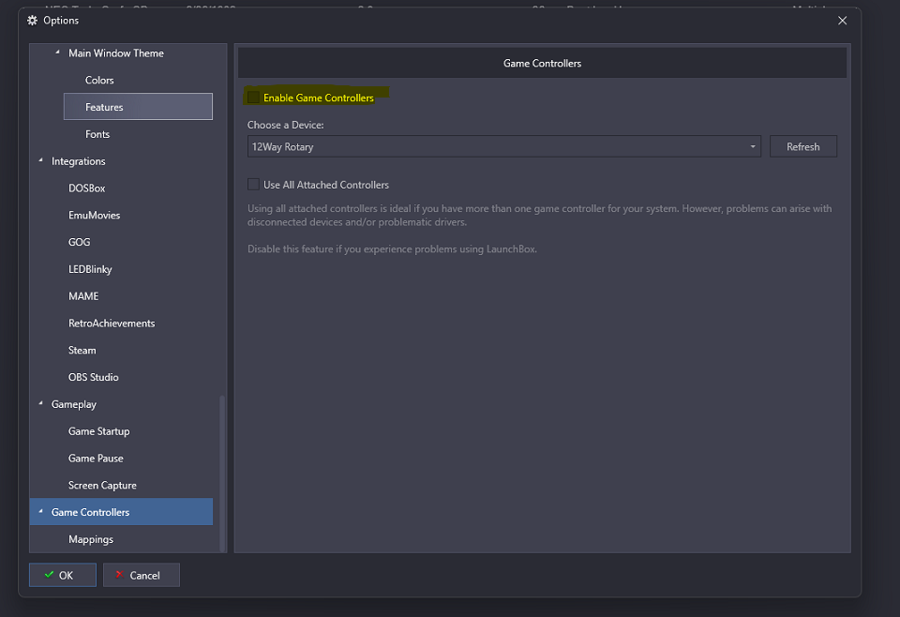Go to the RetroAchievements settings
The image size is (900, 617).
tap(112, 324)
